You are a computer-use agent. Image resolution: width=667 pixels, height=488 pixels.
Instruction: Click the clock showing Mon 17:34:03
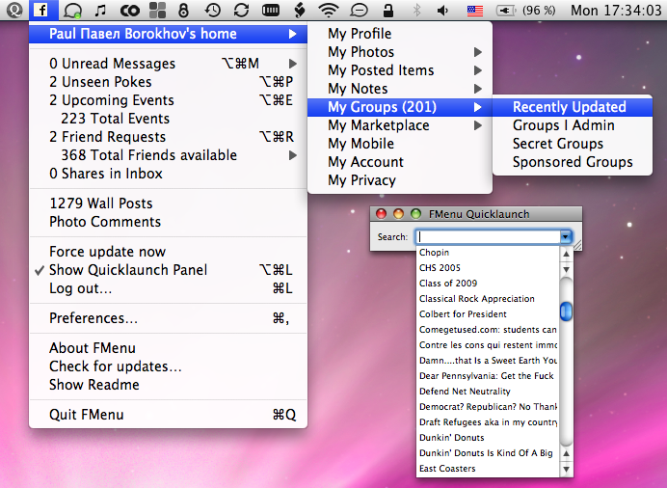[616, 10]
